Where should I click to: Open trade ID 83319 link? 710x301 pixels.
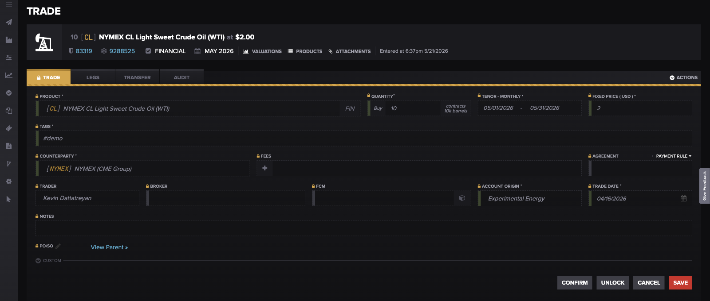click(x=84, y=51)
